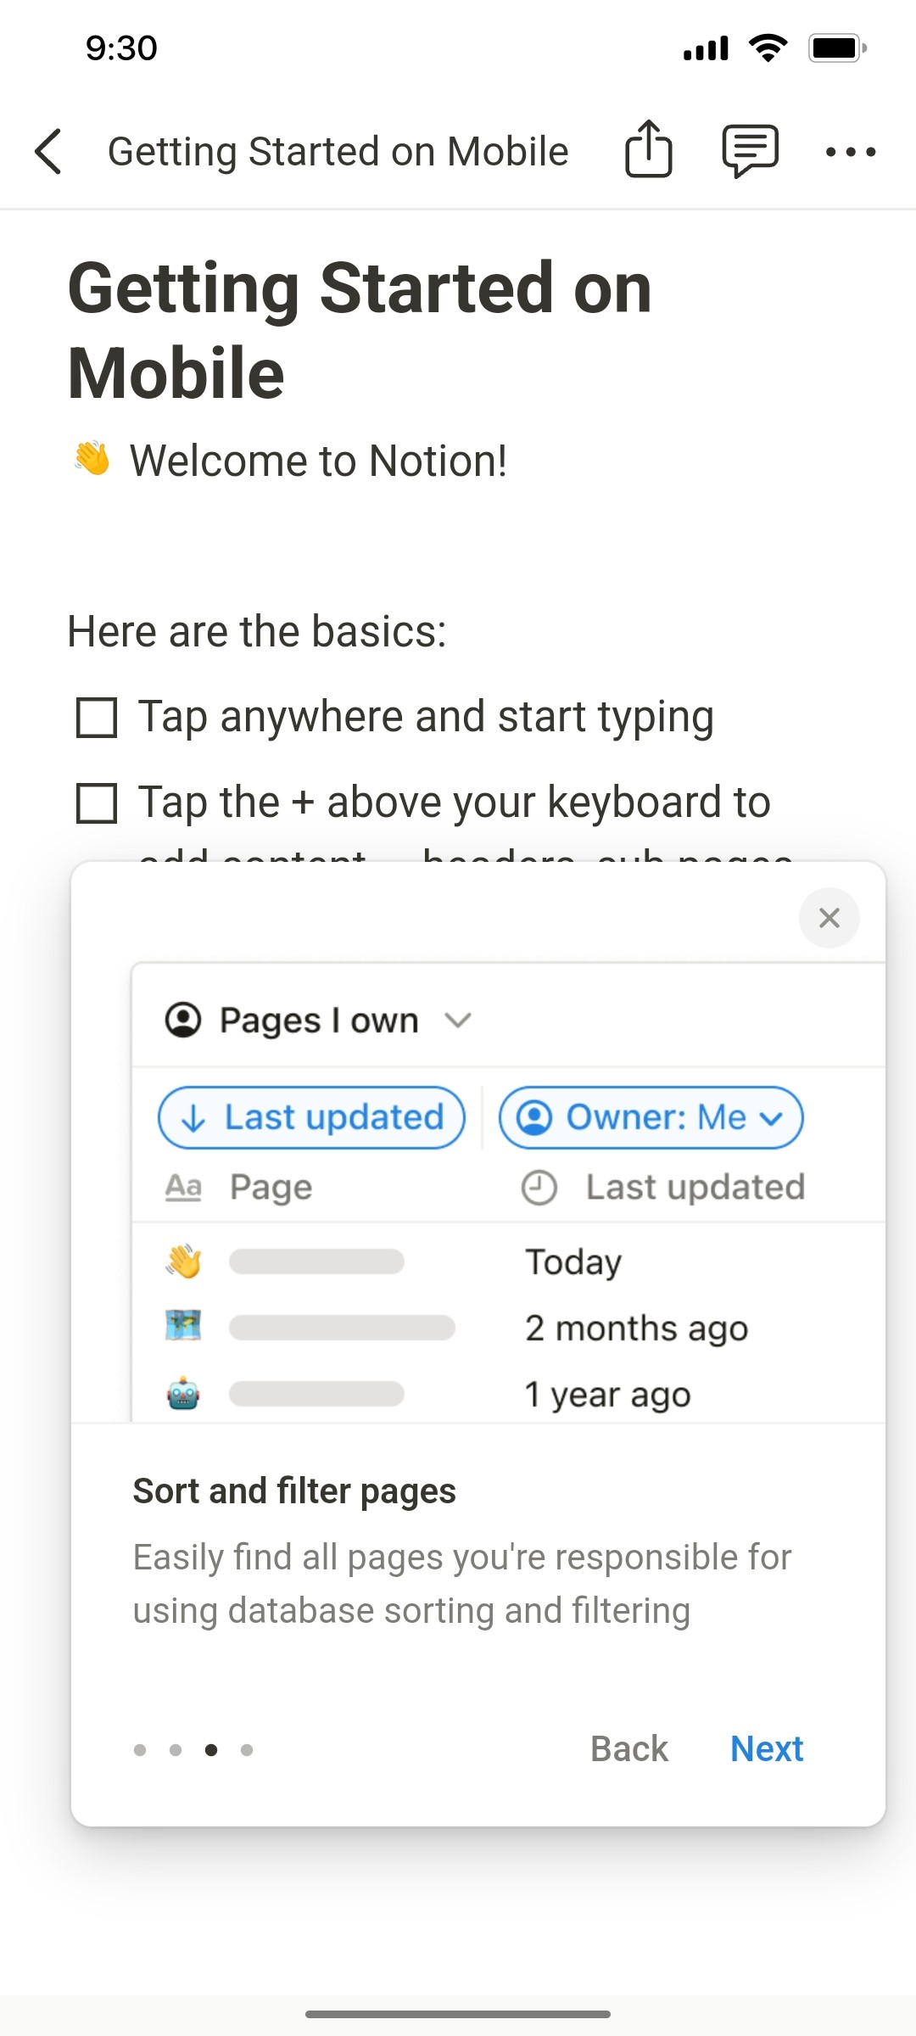Advance the tour with the Next button
The width and height of the screenshot is (916, 2036).
pos(766,1748)
